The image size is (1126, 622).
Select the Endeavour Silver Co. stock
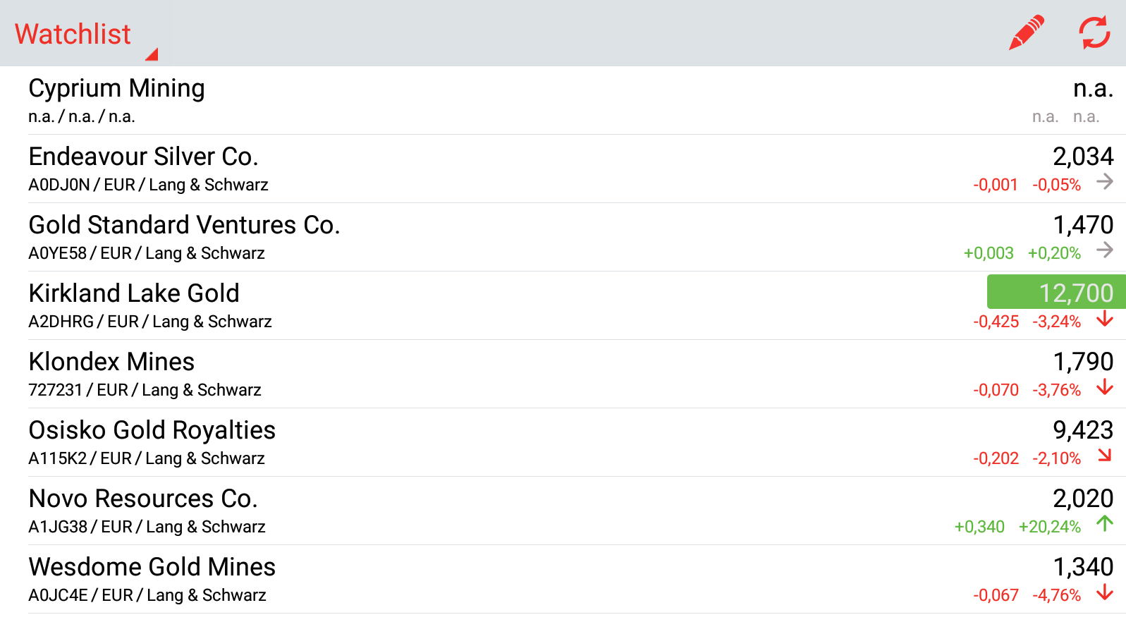(143, 157)
